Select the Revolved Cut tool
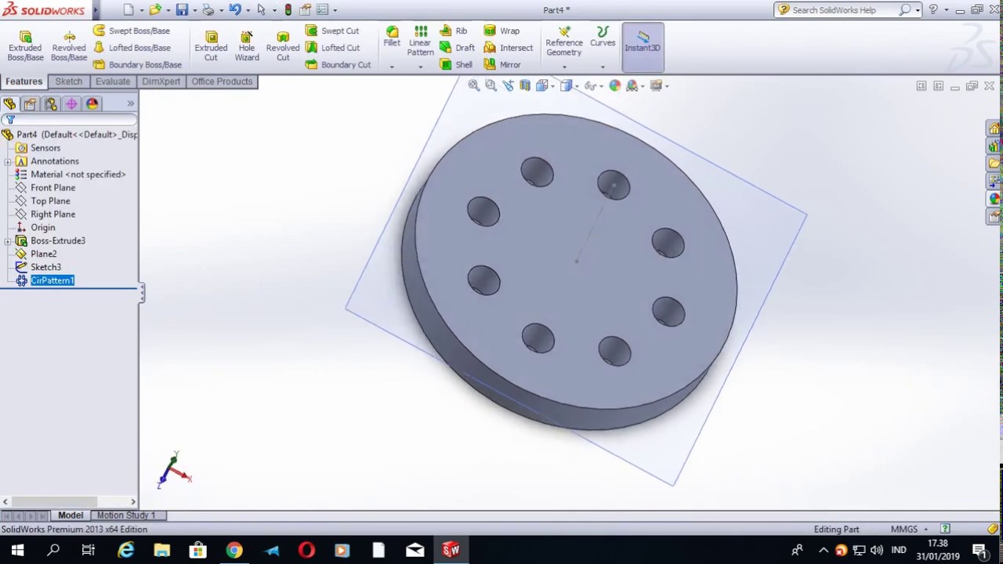This screenshot has width=1003, height=564. [283, 46]
